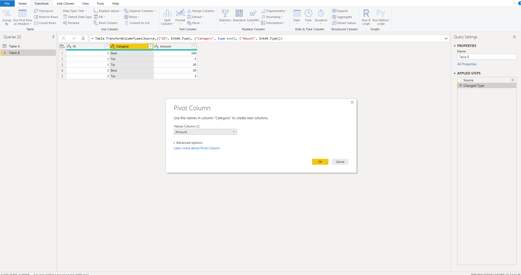Click the Time column icon
Screen dimensions: 521x275
click(x=308, y=13)
